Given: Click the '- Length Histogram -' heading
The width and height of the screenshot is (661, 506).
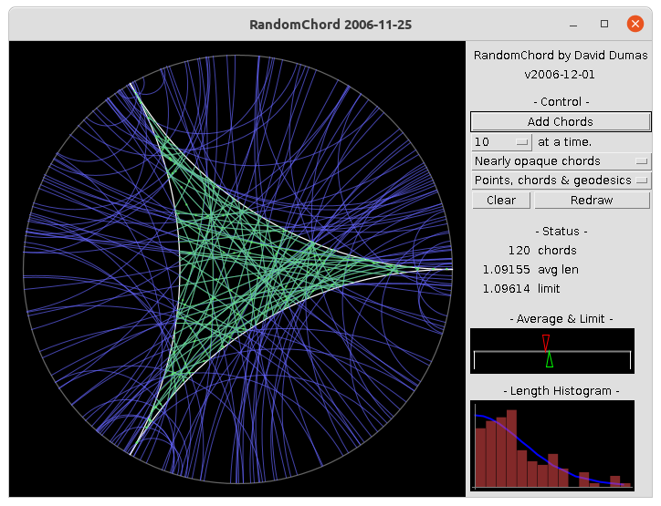Looking at the screenshot, I should [x=561, y=391].
